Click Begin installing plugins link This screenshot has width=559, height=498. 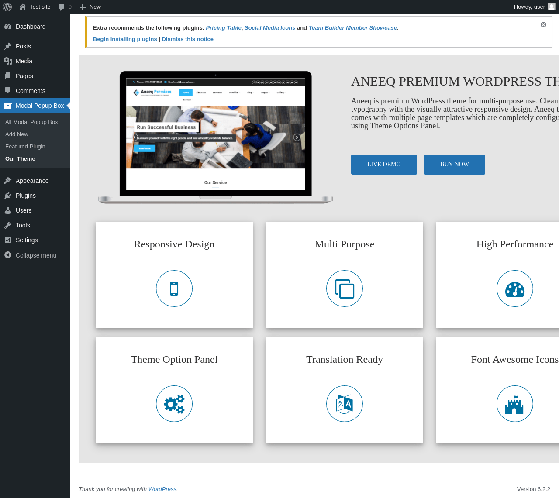(125, 39)
